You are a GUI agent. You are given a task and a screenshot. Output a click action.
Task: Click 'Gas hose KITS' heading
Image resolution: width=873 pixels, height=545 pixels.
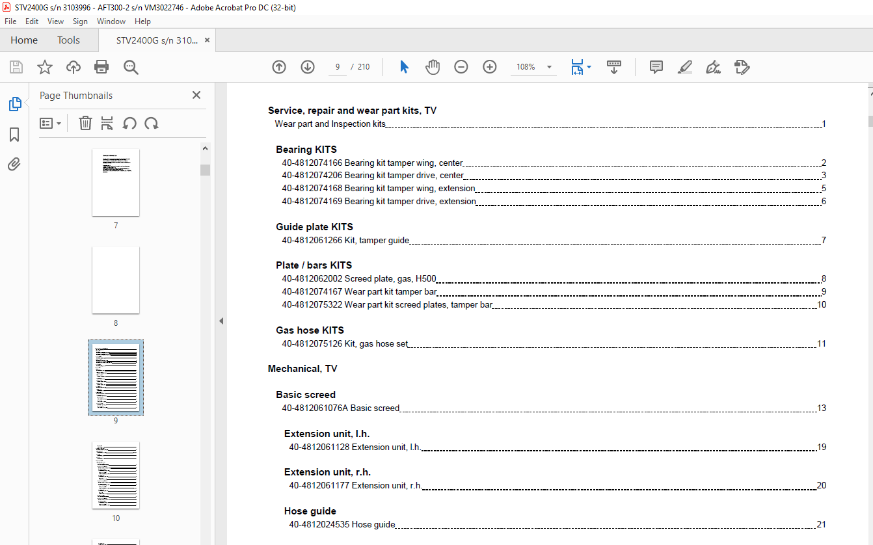(310, 330)
